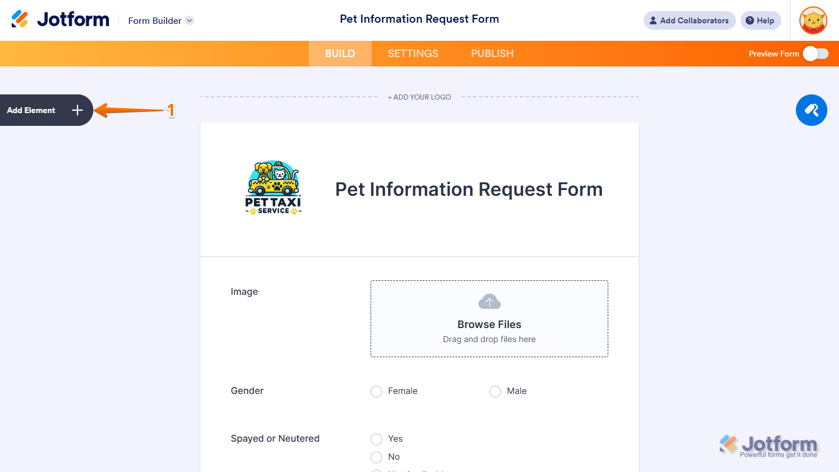Viewport: 839px width, 472px height.
Task: Click the Pet Taxi Service logo image
Action: (273, 188)
